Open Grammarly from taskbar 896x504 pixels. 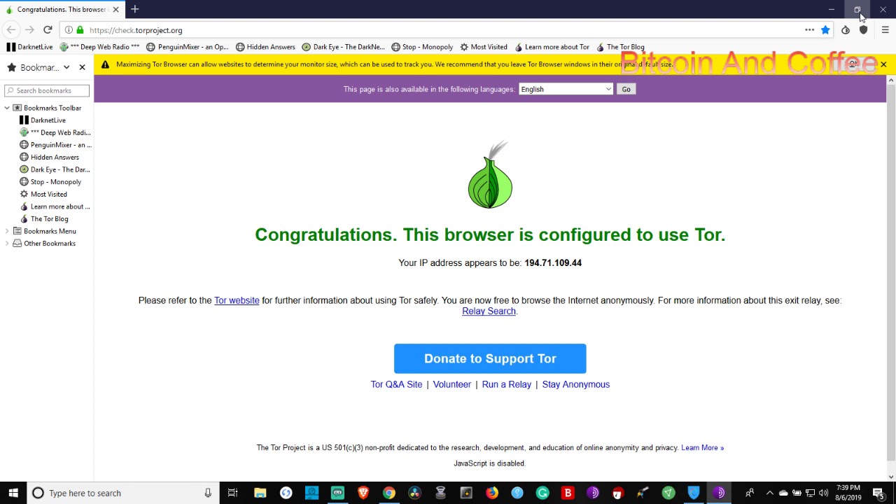coord(542,493)
